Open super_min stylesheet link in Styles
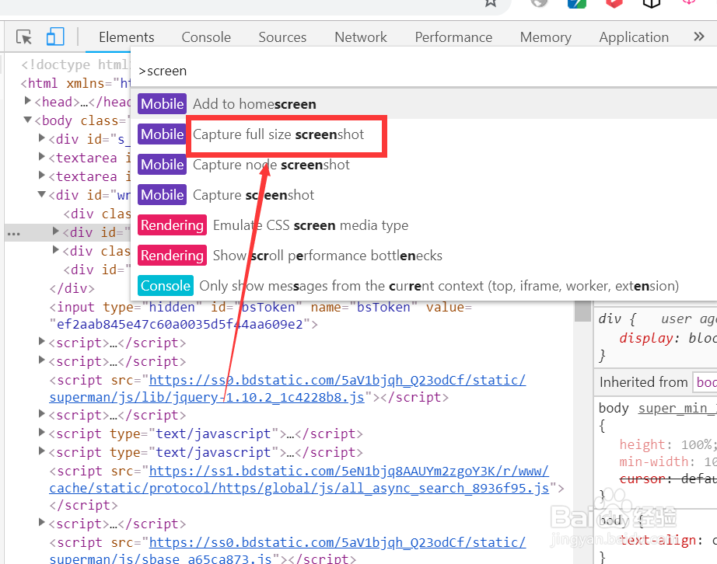Screen dimensions: 717x564 click(x=677, y=408)
